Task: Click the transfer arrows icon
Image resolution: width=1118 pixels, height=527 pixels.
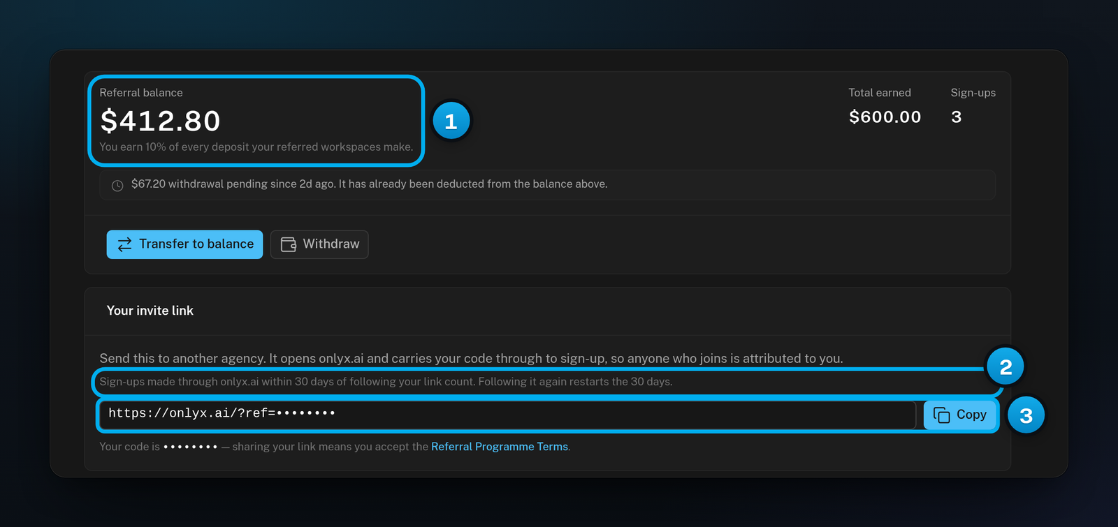Action: (x=125, y=244)
